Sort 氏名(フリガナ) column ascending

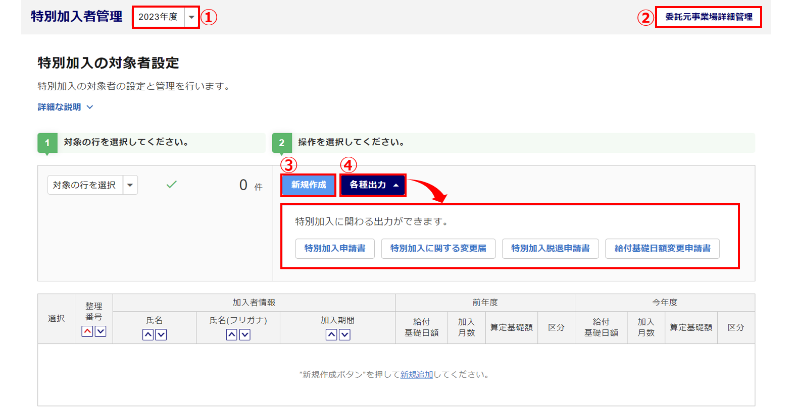tap(232, 334)
